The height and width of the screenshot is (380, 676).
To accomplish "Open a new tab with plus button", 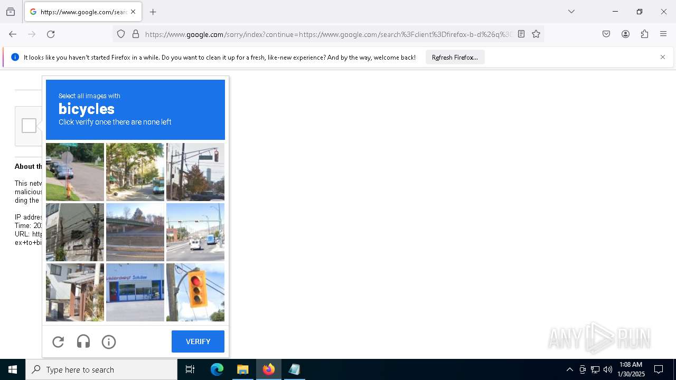I will tap(153, 12).
